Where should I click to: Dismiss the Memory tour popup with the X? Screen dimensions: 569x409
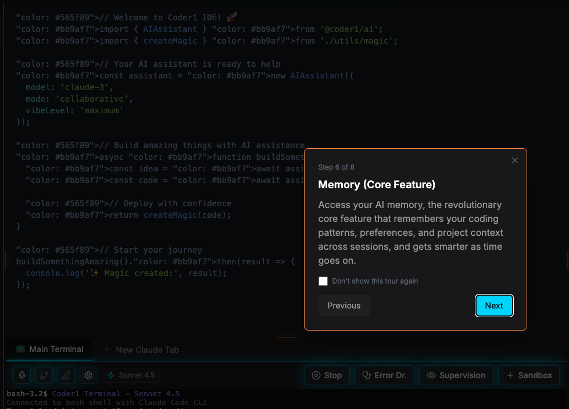tap(514, 160)
